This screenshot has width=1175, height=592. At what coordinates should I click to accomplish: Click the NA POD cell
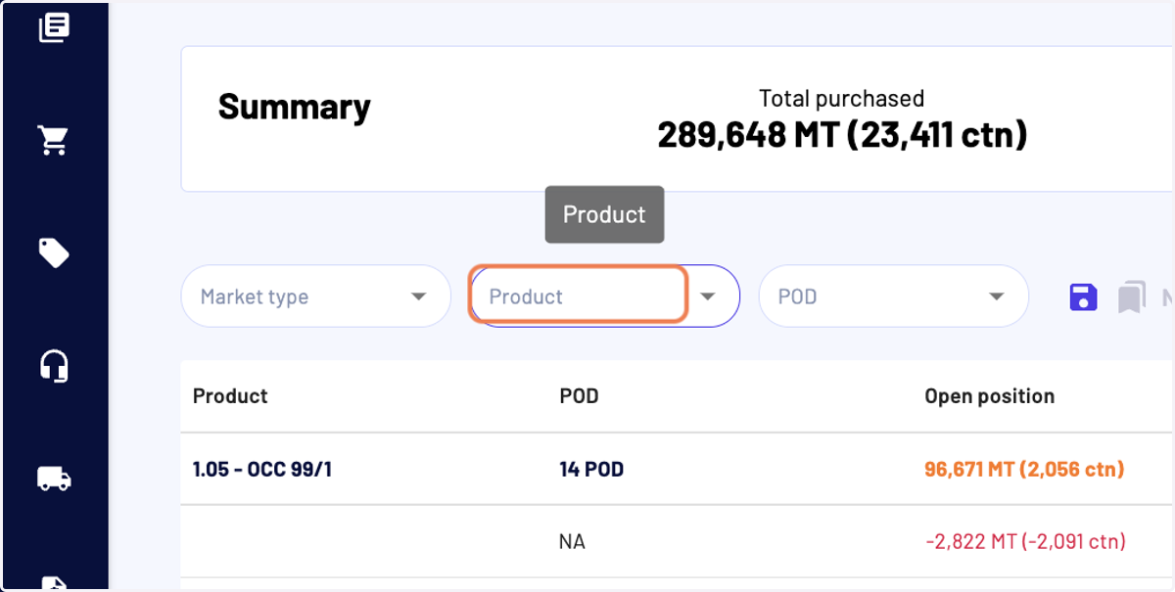coord(572,541)
